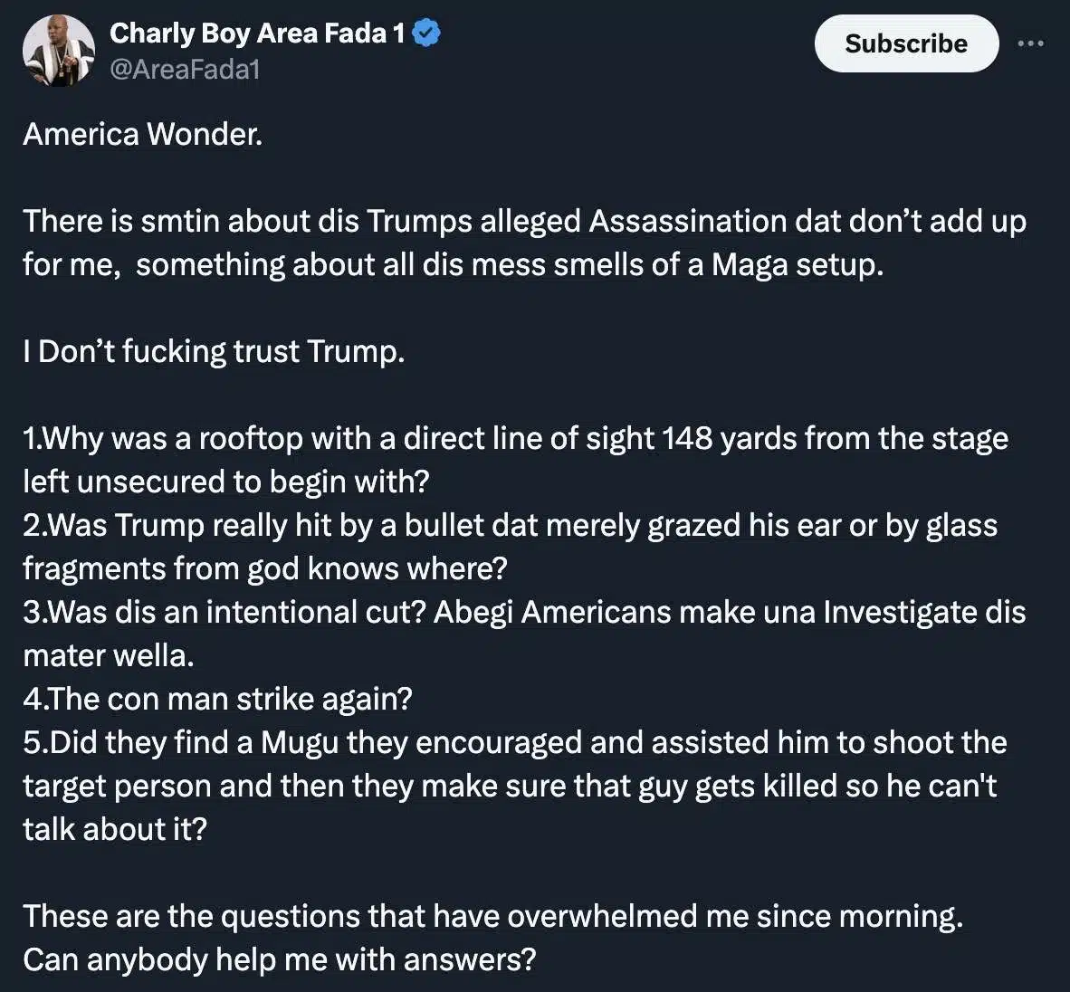Click the line about not trusting Trump
Image resolution: width=1070 pixels, height=992 pixels.
point(214,351)
